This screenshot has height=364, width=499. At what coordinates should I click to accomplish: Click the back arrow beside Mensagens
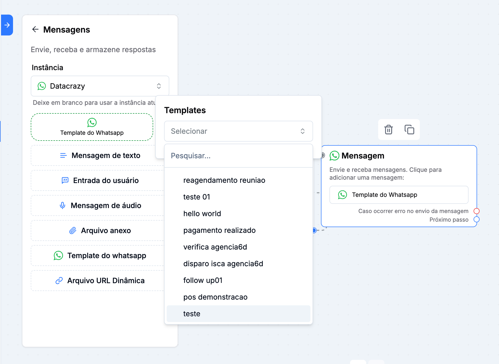35,29
